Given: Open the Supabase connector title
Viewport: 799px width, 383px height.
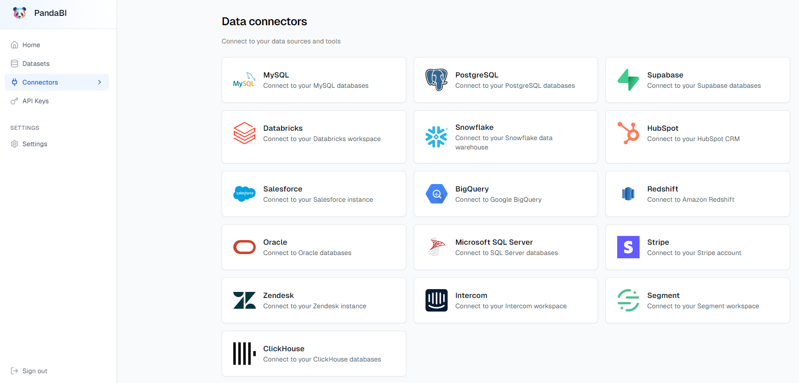Looking at the screenshot, I should tap(665, 75).
